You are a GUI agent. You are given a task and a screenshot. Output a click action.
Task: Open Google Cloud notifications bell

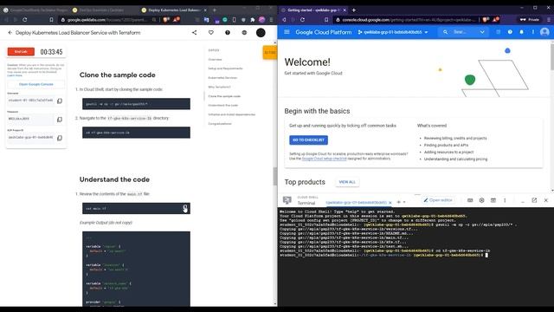(x=521, y=32)
